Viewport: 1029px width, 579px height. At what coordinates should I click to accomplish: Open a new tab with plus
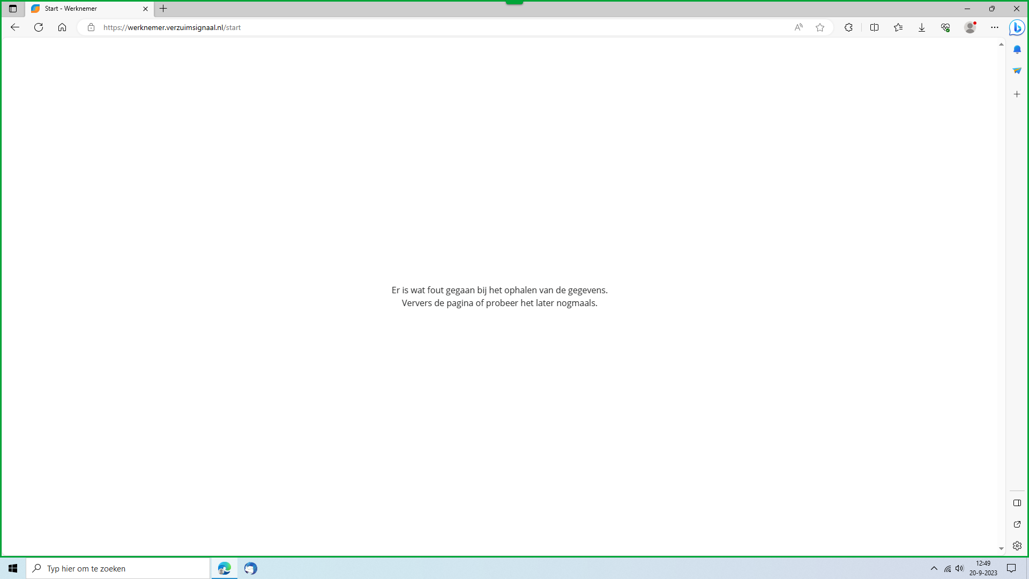pyautogui.click(x=163, y=9)
